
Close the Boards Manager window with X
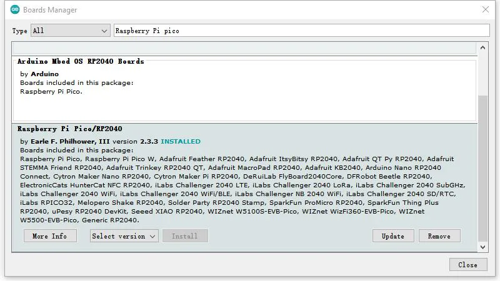pos(486,9)
